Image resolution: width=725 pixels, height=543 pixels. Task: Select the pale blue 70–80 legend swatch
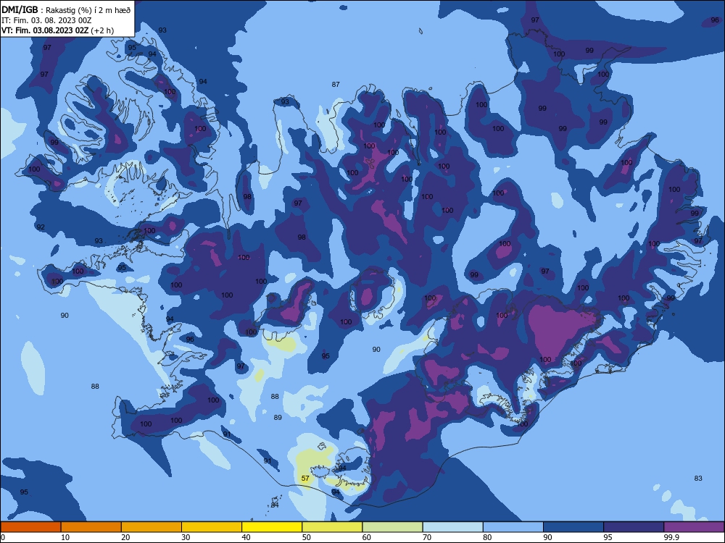click(x=452, y=527)
